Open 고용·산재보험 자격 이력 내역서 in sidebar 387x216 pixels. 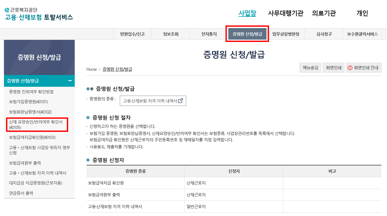(37, 173)
